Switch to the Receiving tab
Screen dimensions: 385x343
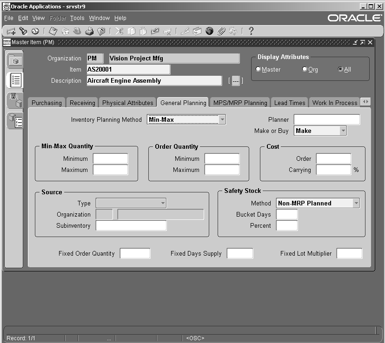82,103
